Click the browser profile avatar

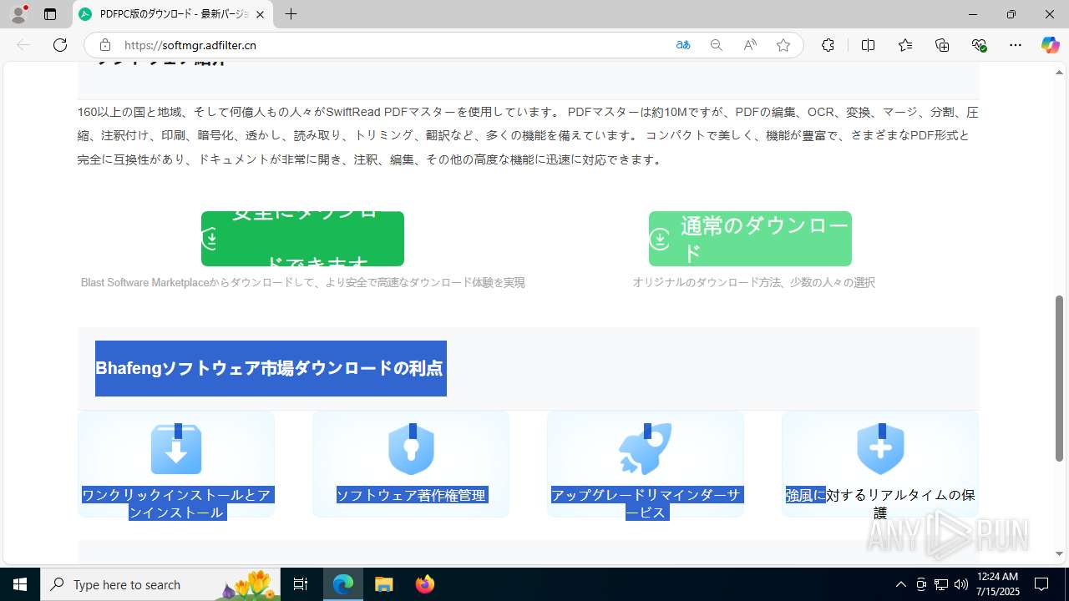point(18,14)
